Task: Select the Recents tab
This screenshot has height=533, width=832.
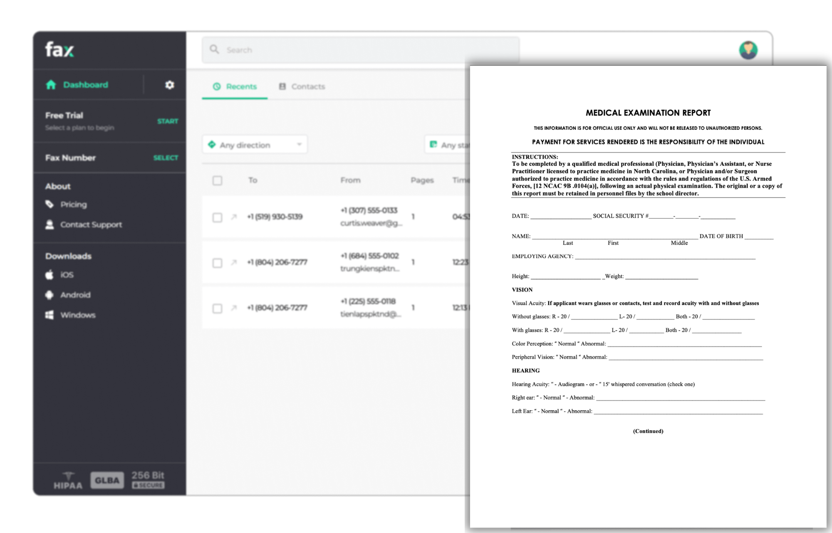Action: pos(235,86)
